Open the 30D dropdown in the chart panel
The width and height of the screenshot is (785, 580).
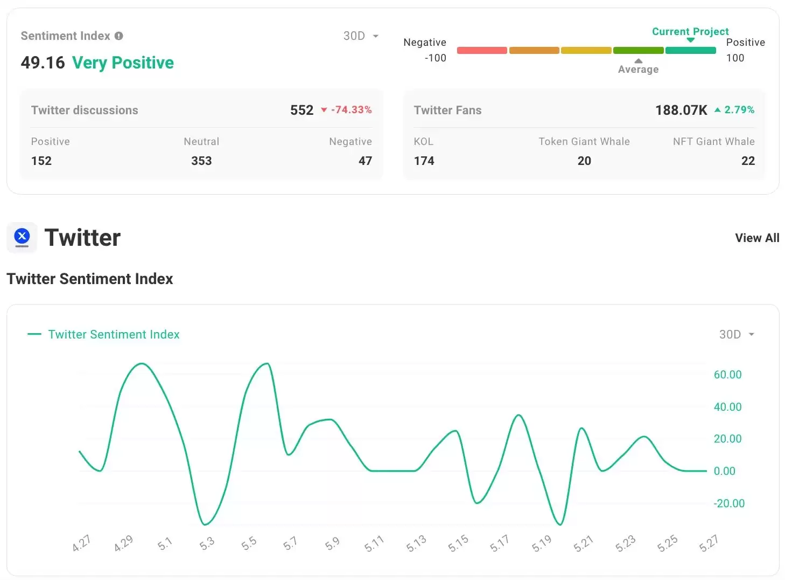pos(736,334)
